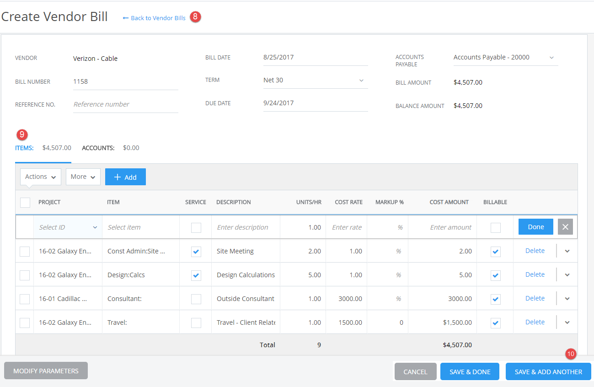Viewport: 594px width, 387px height.
Task: Click the 'Verizon - Cable' vendor name
Action: (x=95, y=59)
